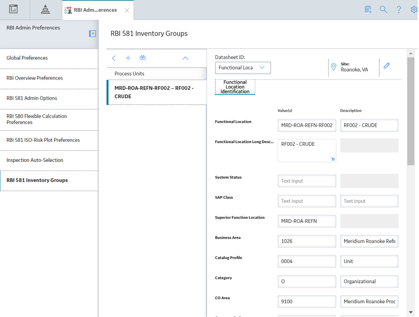
Task: Click the Catalog Profile Unit description field
Action: 369,261
